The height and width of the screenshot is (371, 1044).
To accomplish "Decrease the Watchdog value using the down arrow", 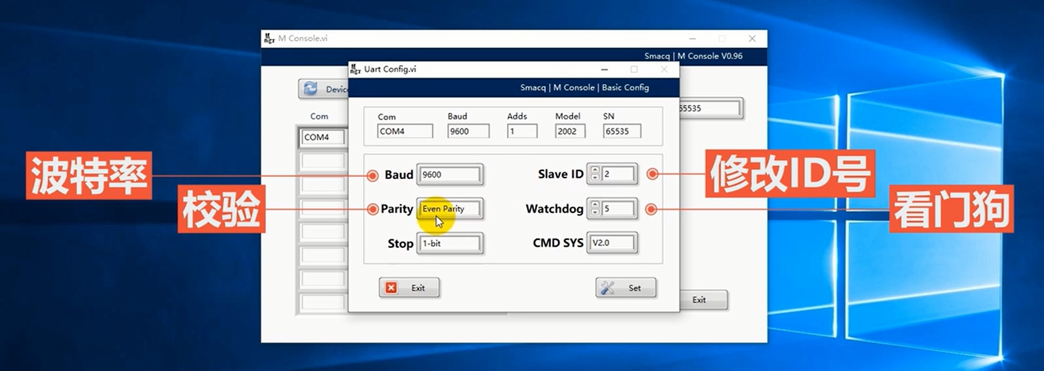I will 595,212.
